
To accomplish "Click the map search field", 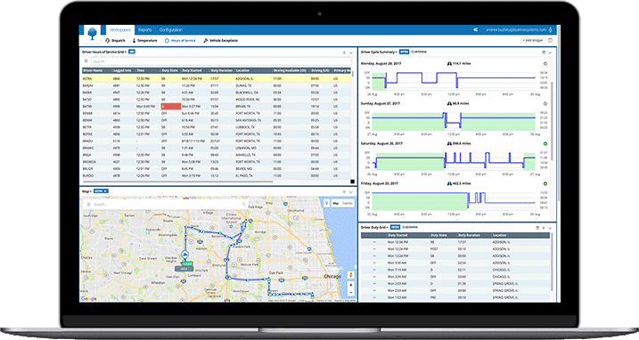I will click(167, 205).
